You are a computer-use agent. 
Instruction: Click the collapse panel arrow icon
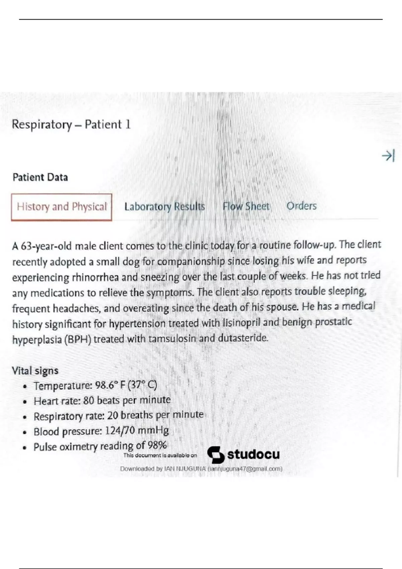coord(388,156)
